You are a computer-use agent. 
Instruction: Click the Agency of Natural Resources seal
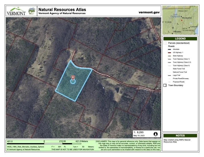[x=32, y=11]
